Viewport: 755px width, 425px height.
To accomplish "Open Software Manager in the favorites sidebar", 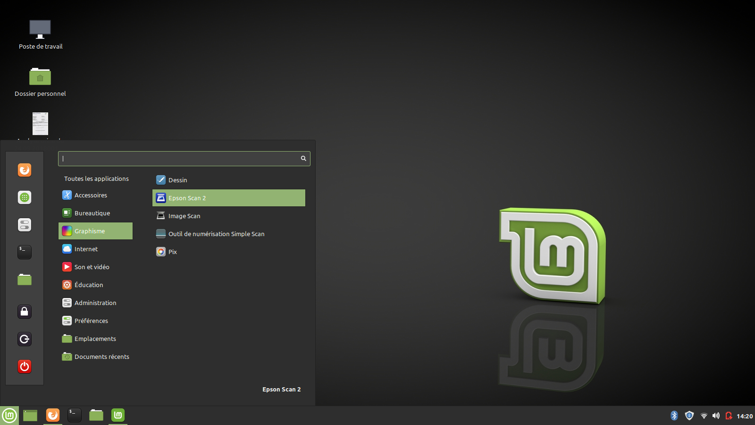I will tap(25, 197).
